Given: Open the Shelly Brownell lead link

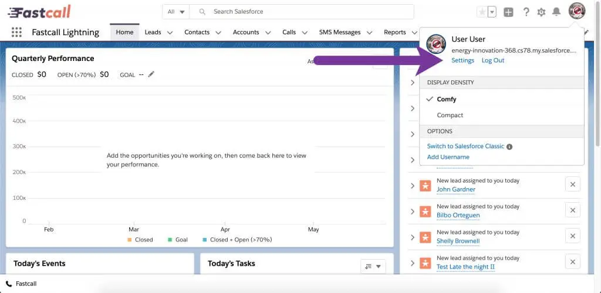Looking at the screenshot, I should [x=458, y=241].
